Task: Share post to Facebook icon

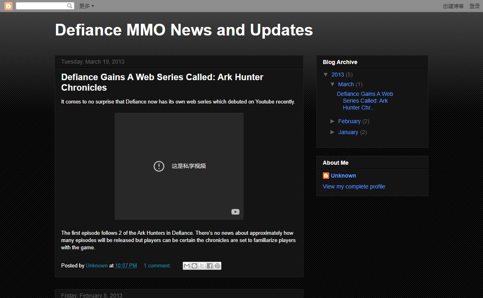Action: [210, 266]
